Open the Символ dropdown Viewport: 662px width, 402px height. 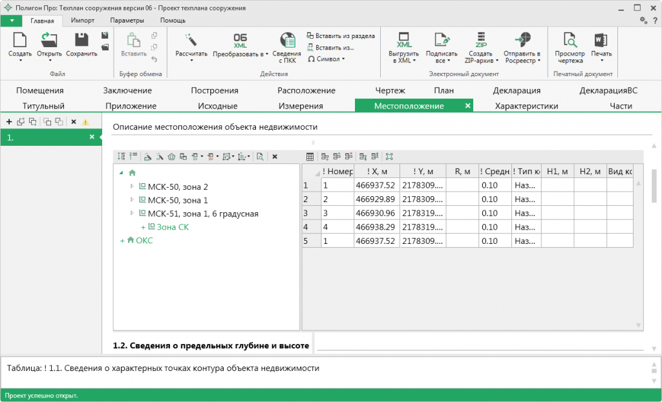click(326, 59)
